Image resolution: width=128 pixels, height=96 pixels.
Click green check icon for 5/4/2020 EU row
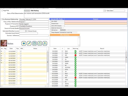coord(75,59)
